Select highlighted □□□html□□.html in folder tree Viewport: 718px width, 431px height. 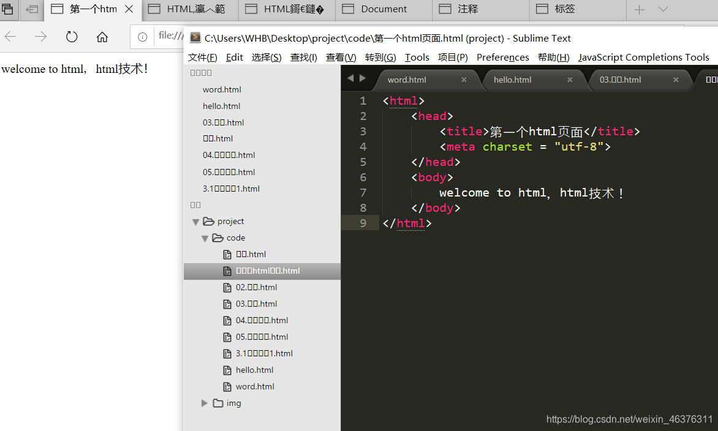[262, 271]
